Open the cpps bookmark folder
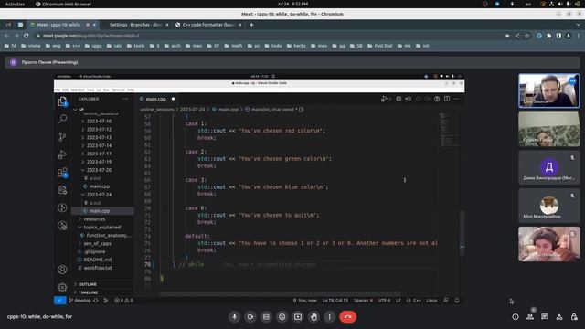Viewport: 585px width, 329px height. point(93,46)
